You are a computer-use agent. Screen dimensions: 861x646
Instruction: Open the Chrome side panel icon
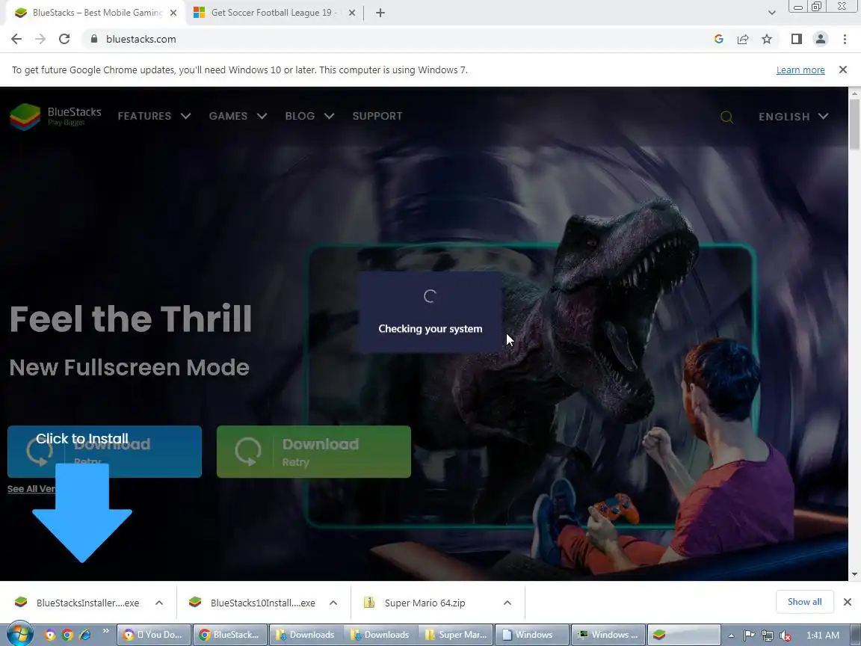pos(796,39)
